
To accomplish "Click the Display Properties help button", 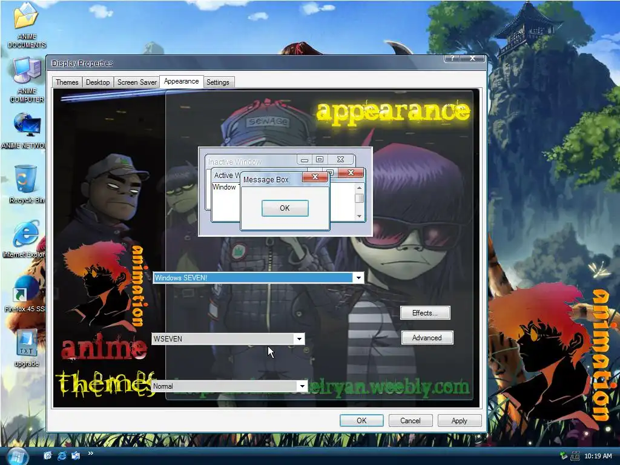I will 452,58.
